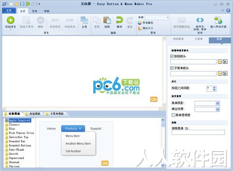This screenshot has width=233, height=171.
Task: Expand the quick access toolbar customize arrow
Action: click(39, 4)
